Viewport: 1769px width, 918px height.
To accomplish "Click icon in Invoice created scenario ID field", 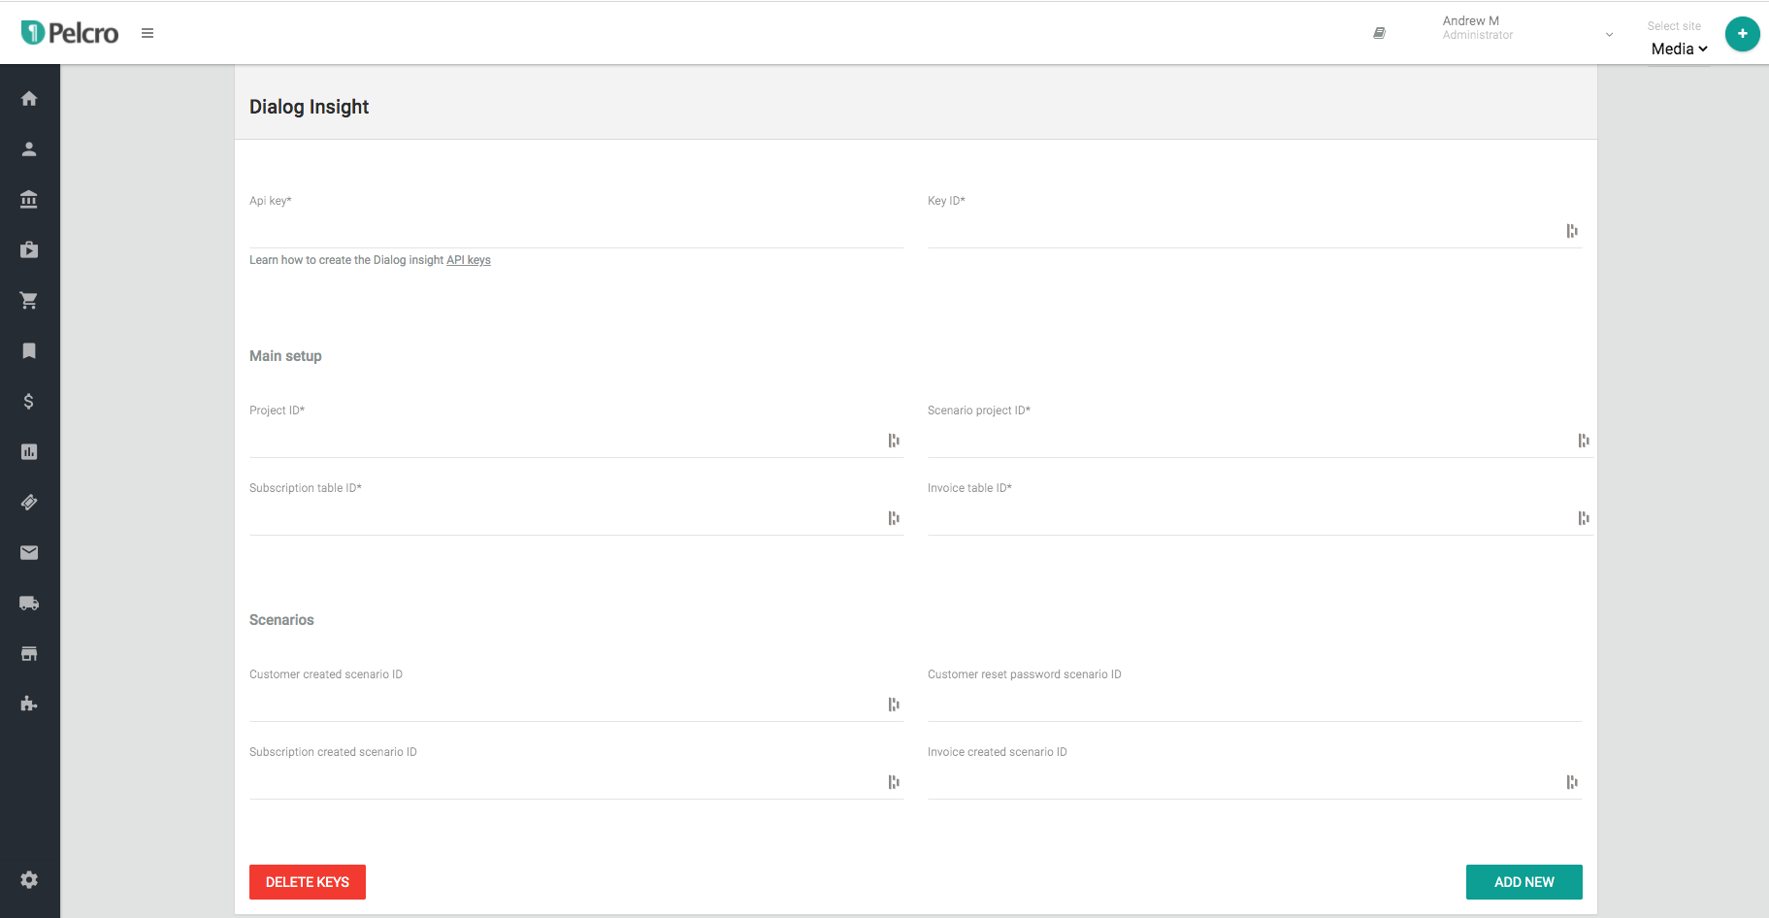I will point(1572,782).
